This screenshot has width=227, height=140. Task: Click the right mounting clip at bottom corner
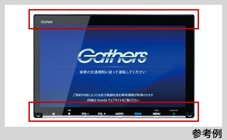point(189,115)
